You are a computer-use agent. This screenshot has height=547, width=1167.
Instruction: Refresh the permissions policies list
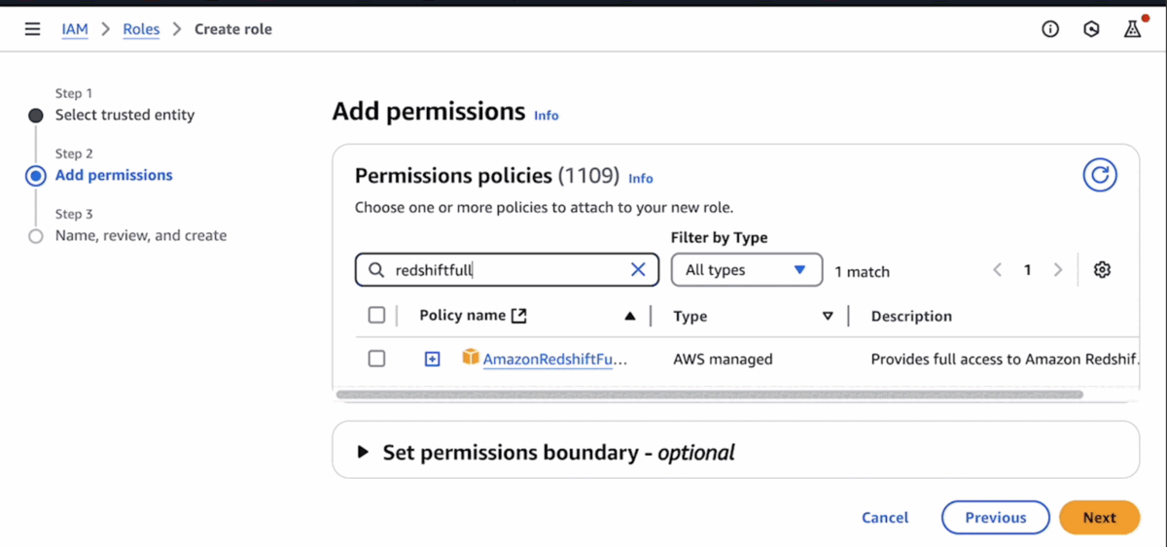(1100, 176)
